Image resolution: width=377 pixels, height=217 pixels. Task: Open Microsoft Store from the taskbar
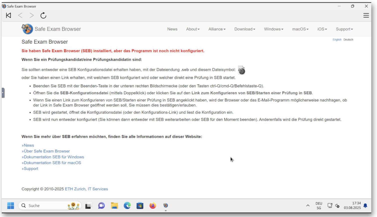tap(140, 206)
